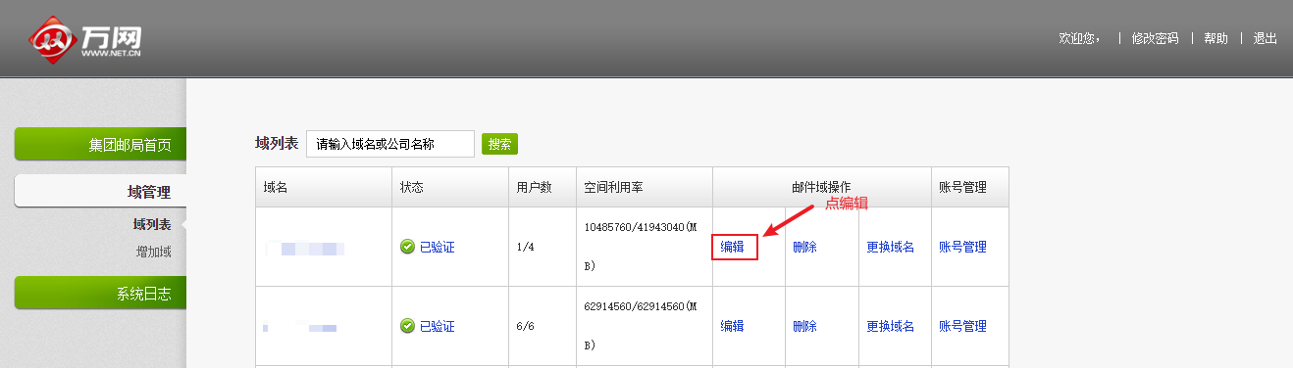Open 系统日志 in sidebar
The image size is (1293, 368).
click(100, 293)
